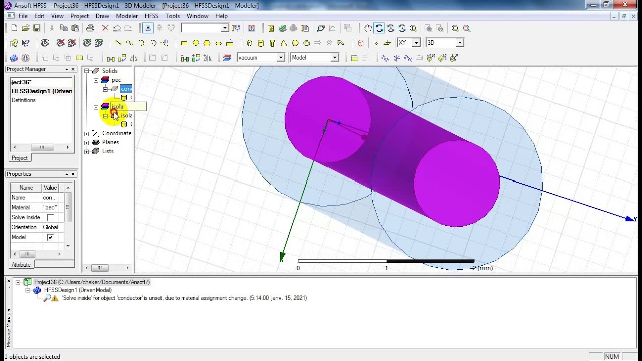Expand the Coordinate Systems node

86,133
